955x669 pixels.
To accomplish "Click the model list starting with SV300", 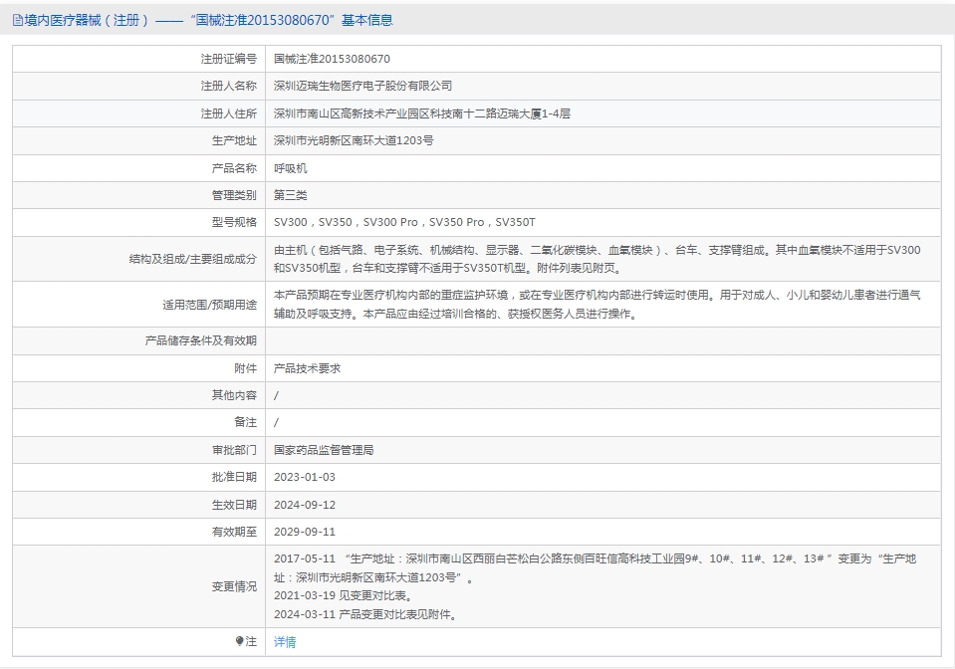I will [404, 222].
